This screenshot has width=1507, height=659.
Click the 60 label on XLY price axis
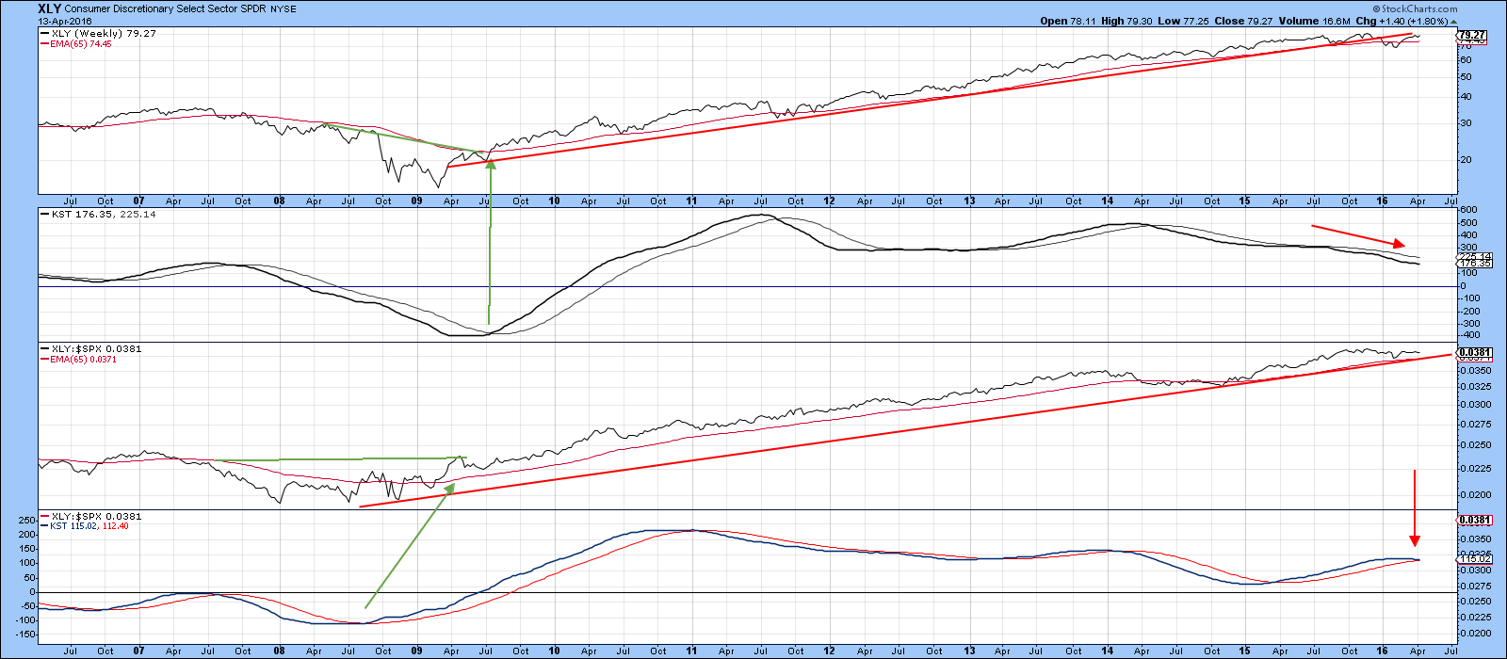[1464, 59]
